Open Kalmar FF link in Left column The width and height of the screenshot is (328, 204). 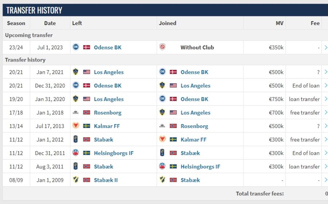[107, 126]
